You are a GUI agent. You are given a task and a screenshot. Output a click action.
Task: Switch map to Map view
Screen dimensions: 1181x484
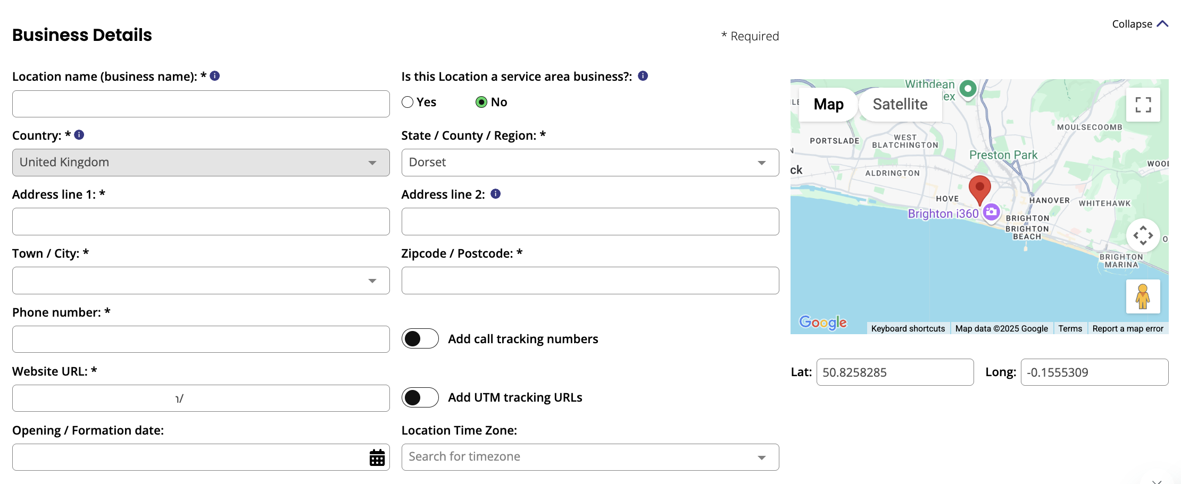(828, 104)
